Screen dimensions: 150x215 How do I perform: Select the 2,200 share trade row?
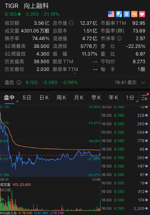coord(124,209)
